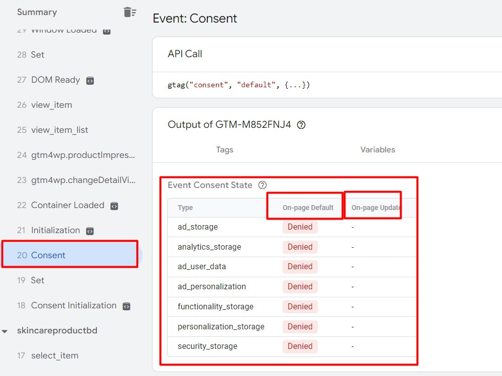
Task: Click the help icon next to Event Consent State
Action: point(262,185)
